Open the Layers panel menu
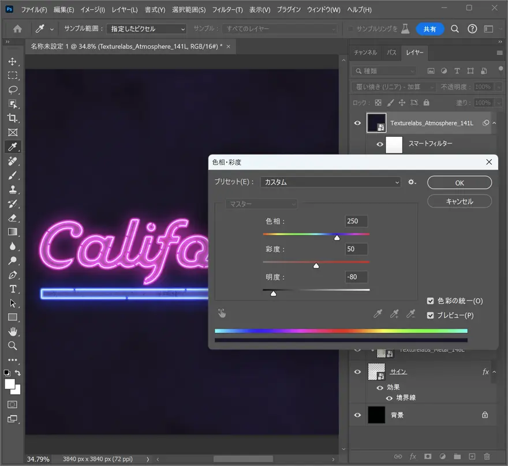This screenshot has width=508, height=466. [499, 52]
